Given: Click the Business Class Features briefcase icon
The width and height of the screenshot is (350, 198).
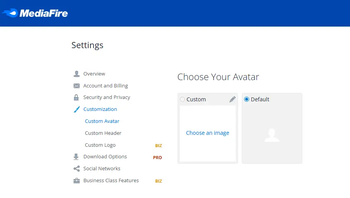Looking at the screenshot, I should (77, 181).
